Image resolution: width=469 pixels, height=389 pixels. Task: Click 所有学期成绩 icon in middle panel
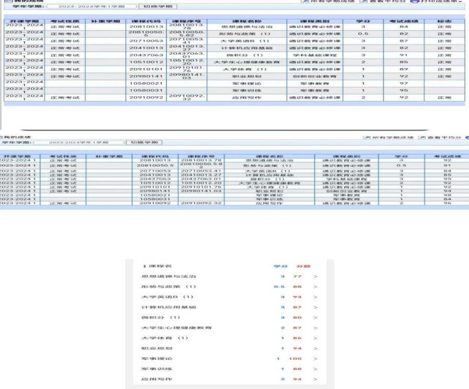tap(367, 138)
